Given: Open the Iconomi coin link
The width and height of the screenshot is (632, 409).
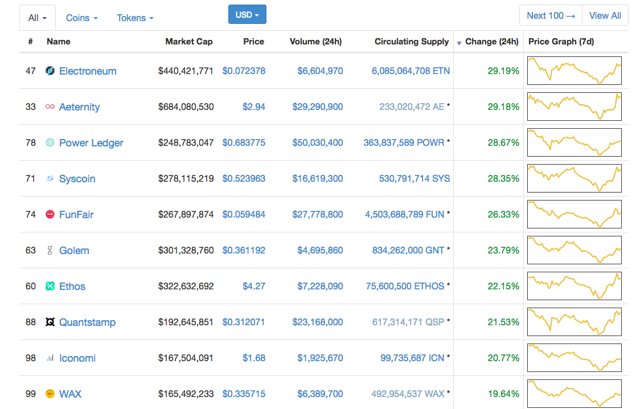Looking at the screenshot, I should point(77,358).
